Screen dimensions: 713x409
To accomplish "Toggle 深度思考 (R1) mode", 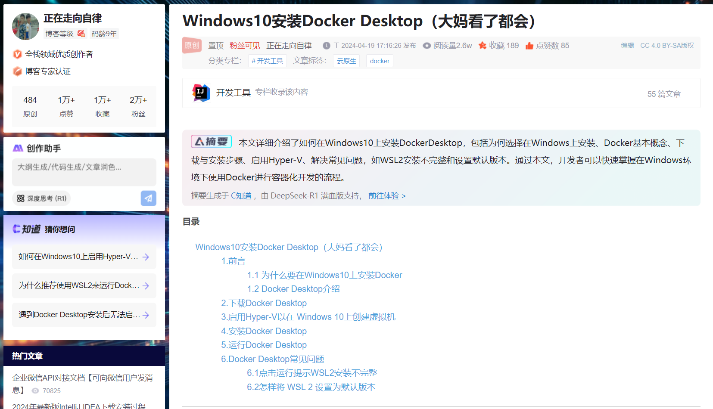I will coord(41,198).
